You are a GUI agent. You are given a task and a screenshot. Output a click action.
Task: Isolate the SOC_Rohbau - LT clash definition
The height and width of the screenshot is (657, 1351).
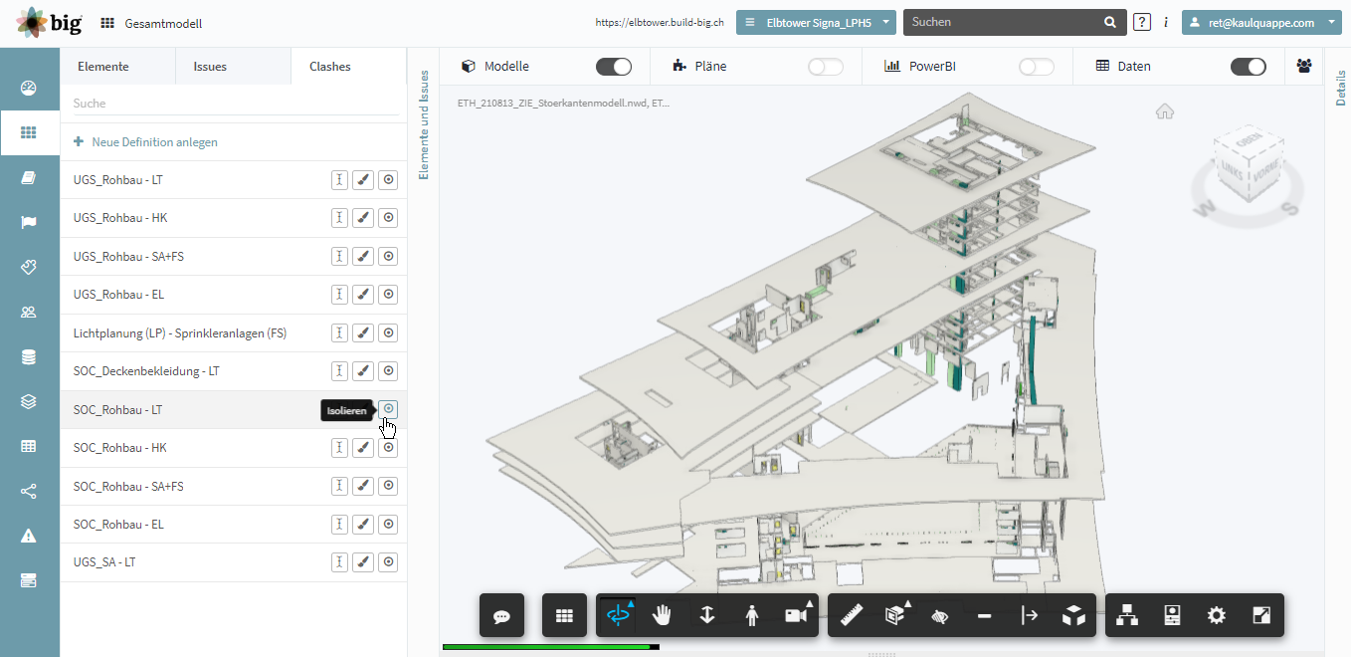tap(389, 409)
